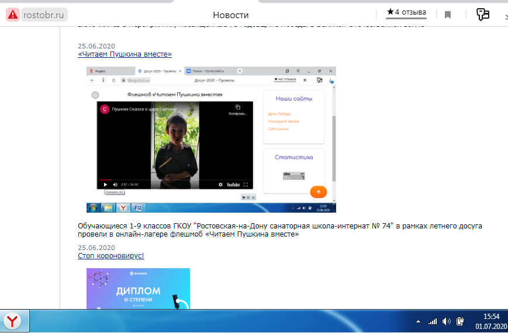Follow the Стоп короновирус! link
Screen dimensions: 508x333
click(x=110, y=255)
